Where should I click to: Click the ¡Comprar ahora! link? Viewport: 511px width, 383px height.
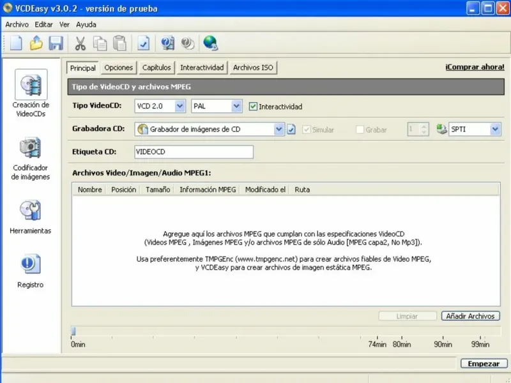(475, 67)
